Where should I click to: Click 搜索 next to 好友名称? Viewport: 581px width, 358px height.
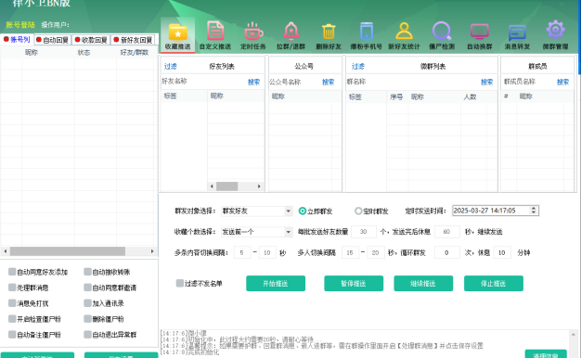[x=253, y=82]
